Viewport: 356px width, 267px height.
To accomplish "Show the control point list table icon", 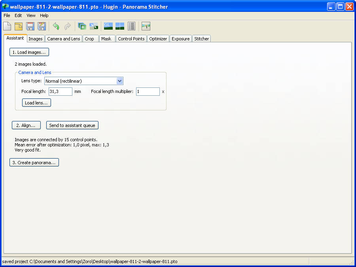I will click(131, 26).
